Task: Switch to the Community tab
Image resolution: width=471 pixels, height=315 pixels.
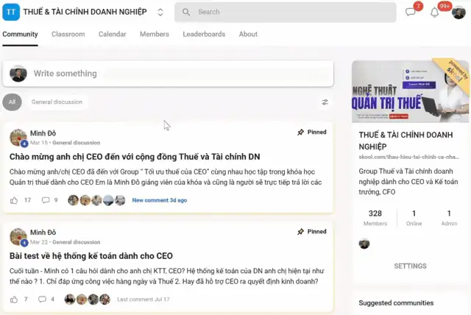Action: 20,35
